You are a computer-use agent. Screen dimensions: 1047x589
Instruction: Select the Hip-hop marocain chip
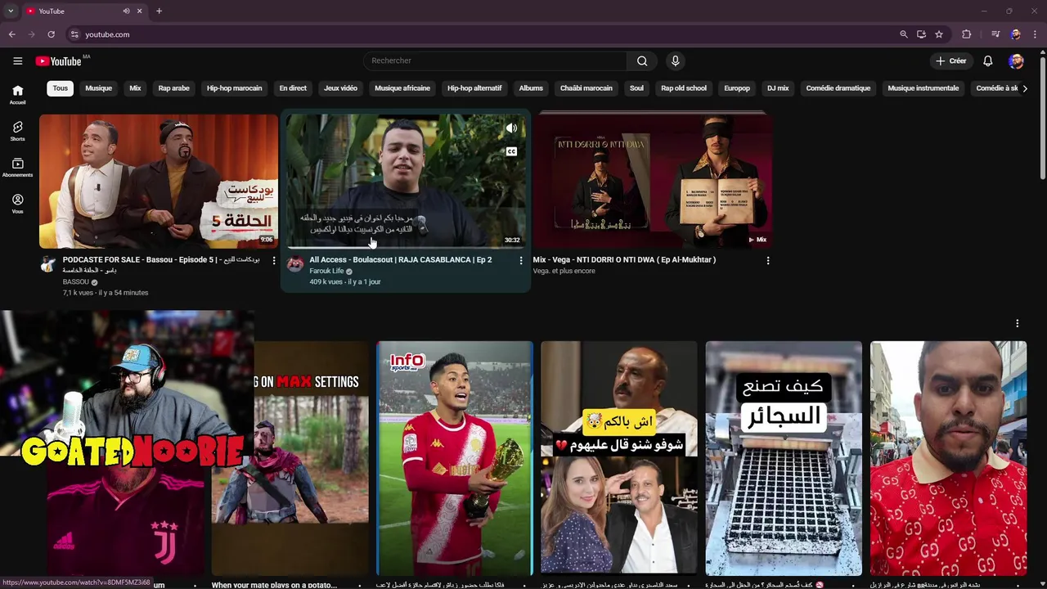(235, 88)
